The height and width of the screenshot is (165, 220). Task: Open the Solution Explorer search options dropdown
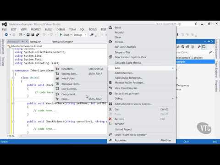click(x=214, y=52)
